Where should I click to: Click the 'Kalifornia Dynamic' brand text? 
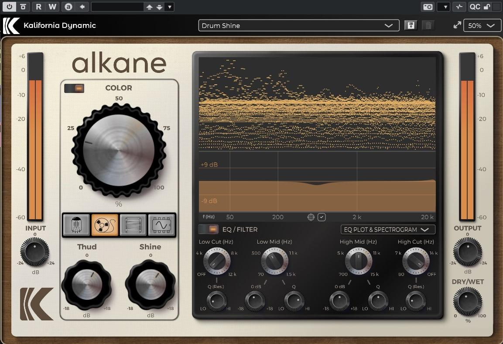point(60,25)
